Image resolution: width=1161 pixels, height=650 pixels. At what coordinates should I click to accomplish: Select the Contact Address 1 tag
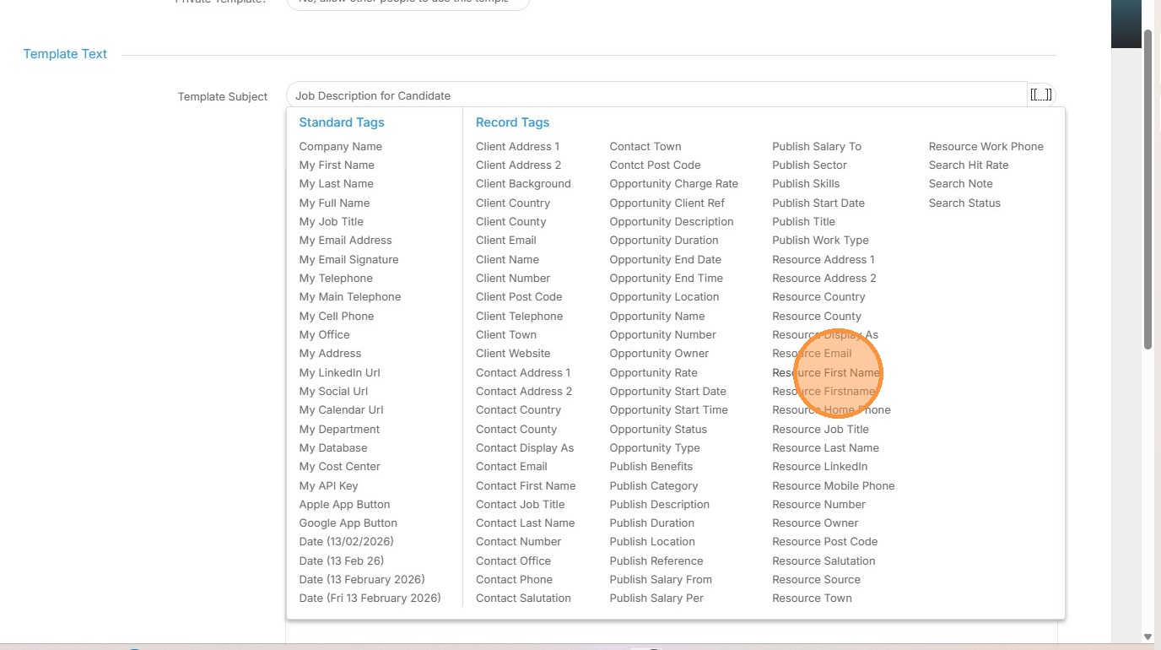(523, 372)
